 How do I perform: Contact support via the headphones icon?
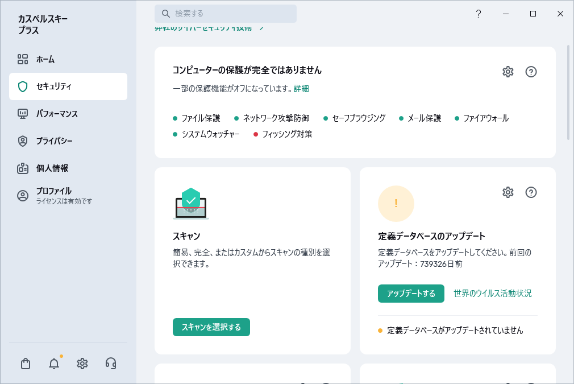coord(110,364)
